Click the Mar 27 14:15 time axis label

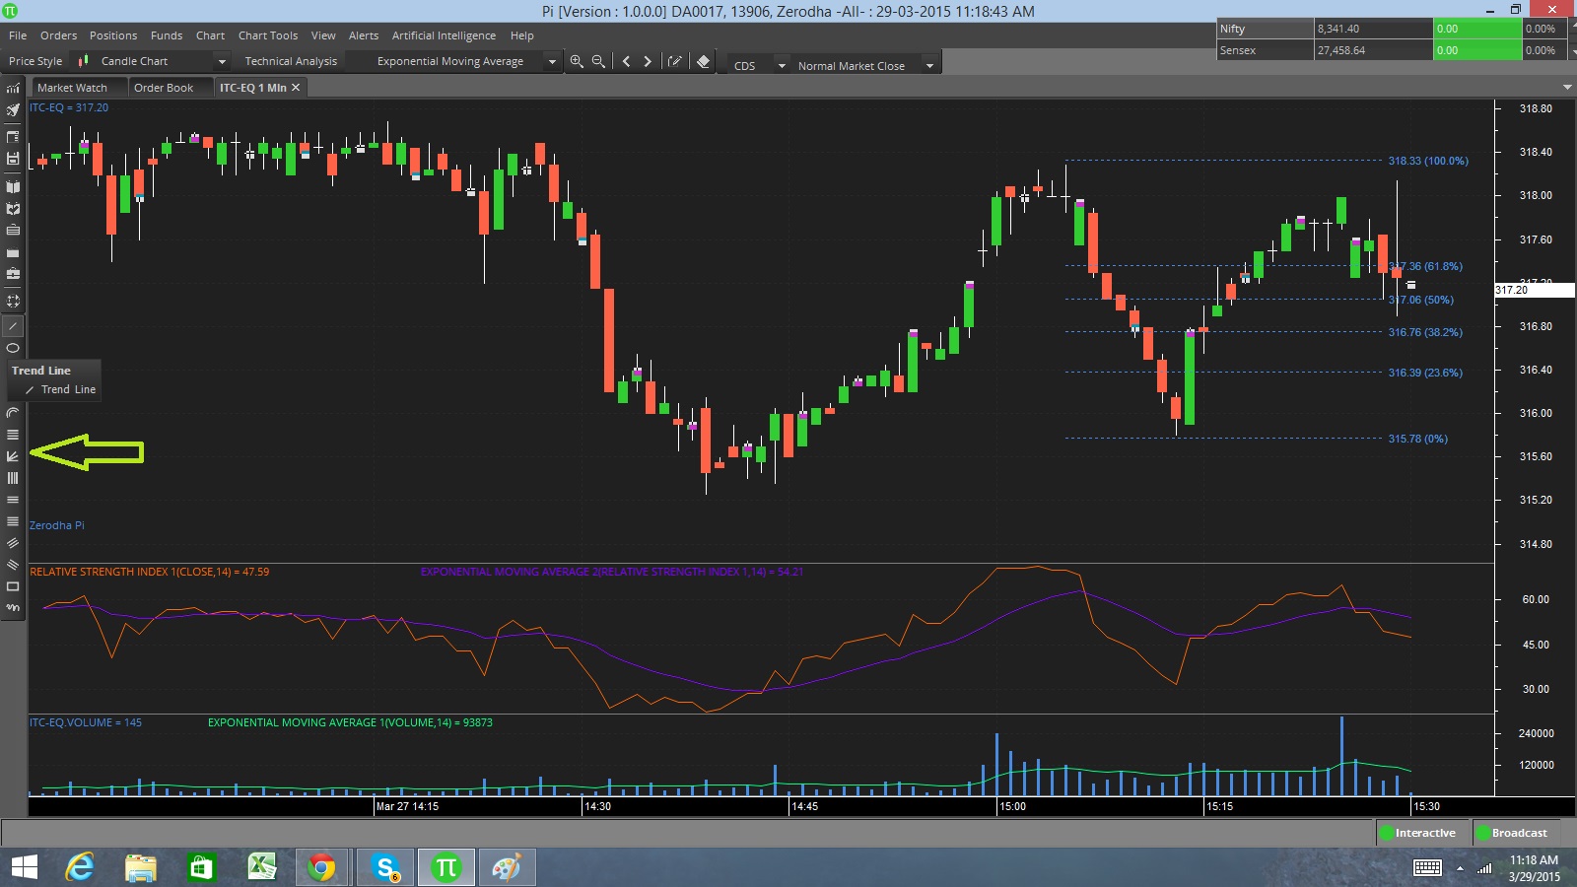(407, 806)
